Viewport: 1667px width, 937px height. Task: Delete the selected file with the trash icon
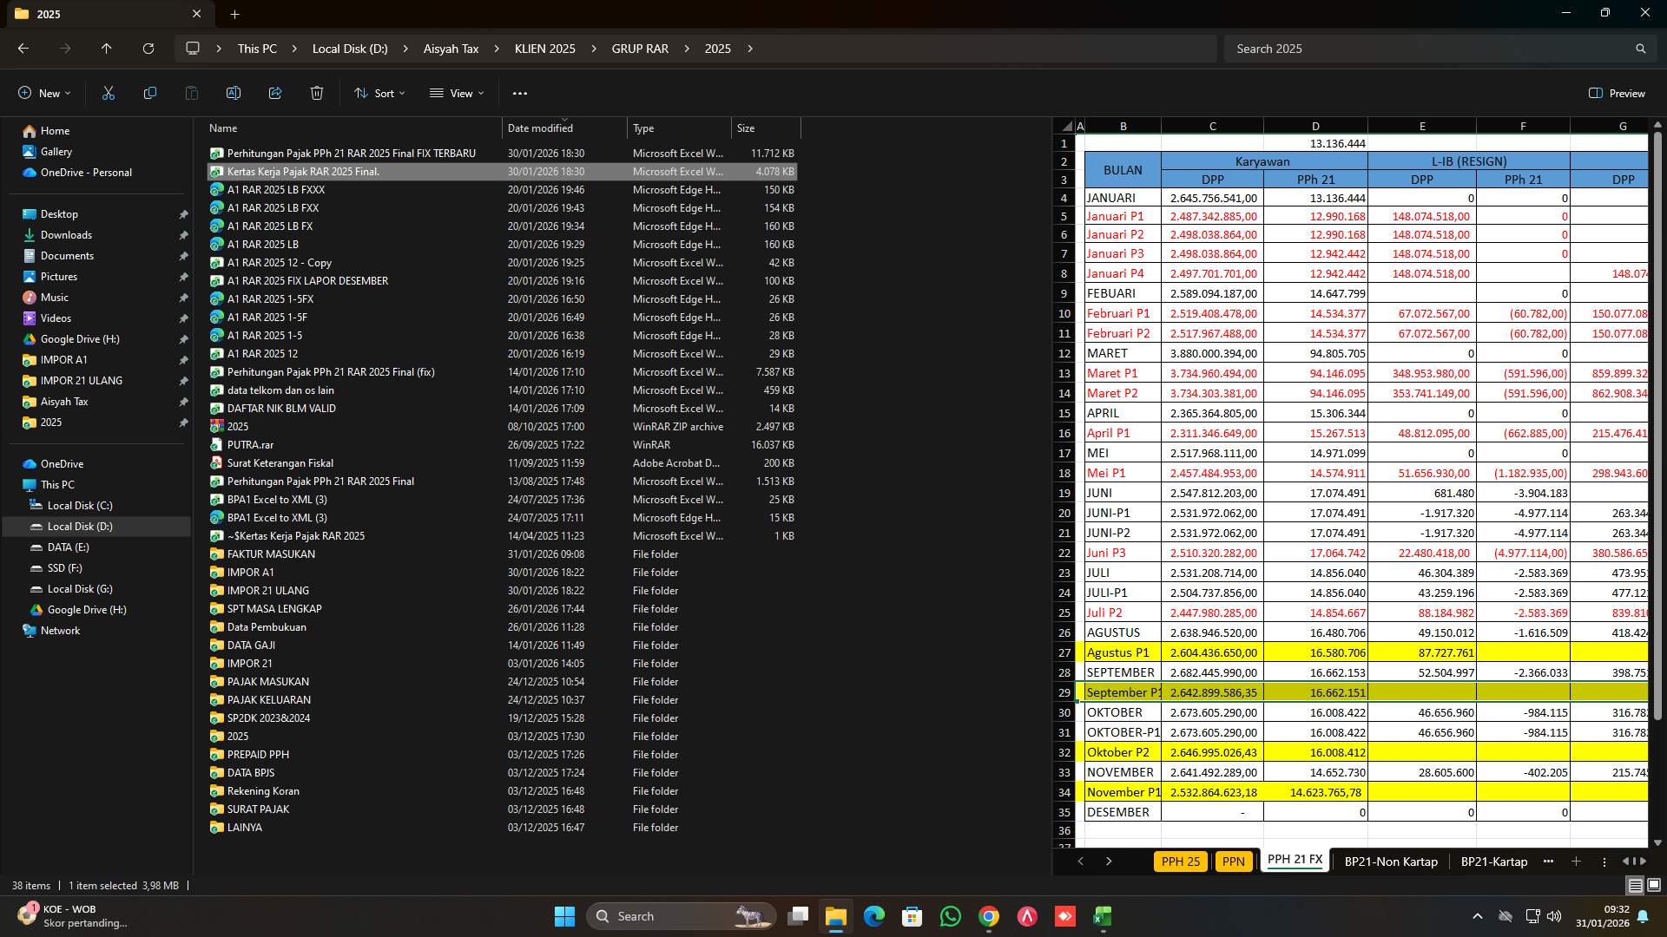316,93
